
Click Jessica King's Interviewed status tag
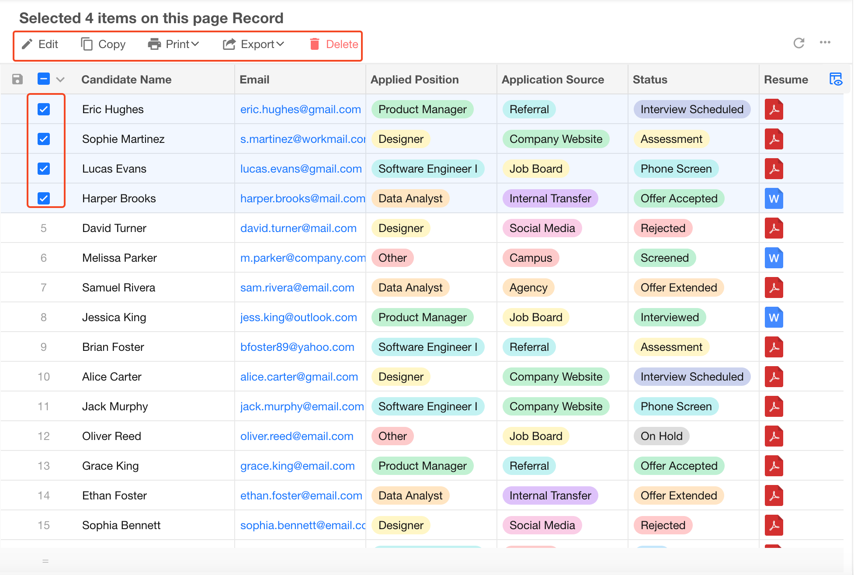[670, 317]
